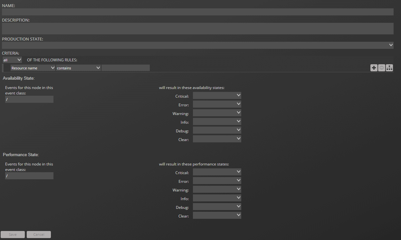Image resolution: width=401 pixels, height=240 pixels.
Task: Open Availability State Critical dropdown
Action: click(x=217, y=95)
